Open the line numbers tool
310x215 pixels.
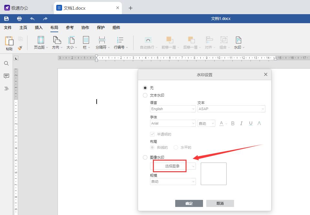(x=121, y=42)
